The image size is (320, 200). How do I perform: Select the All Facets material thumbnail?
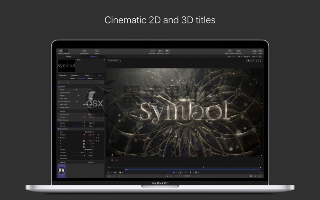point(62,171)
